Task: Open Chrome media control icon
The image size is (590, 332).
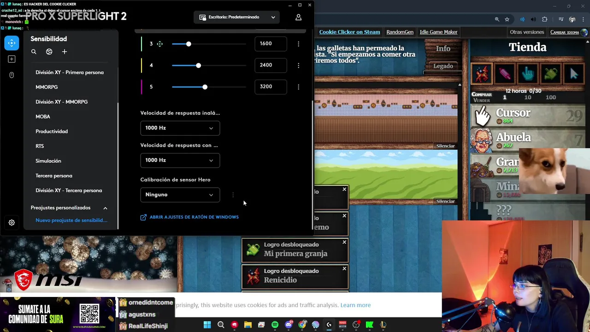Action: coord(561,19)
